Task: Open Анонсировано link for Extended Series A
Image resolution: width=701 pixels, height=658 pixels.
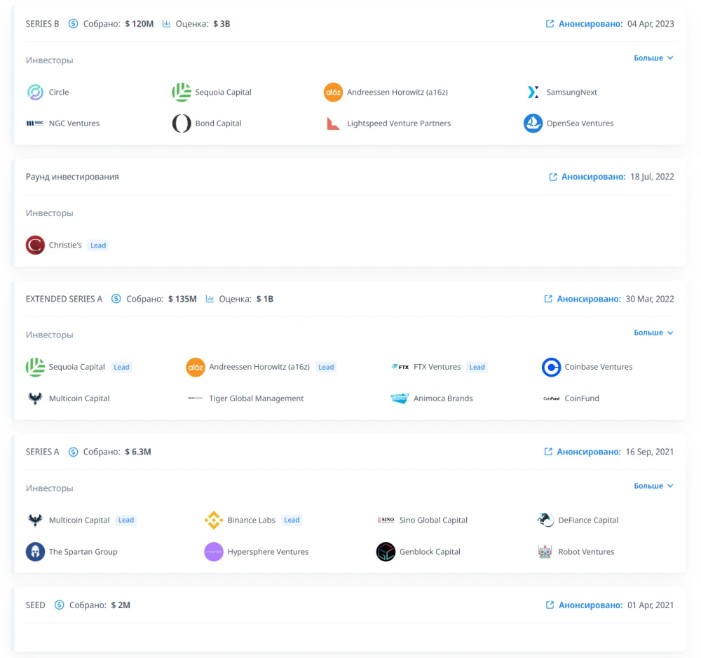Action: pyautogui.click(x=588, y=299)
